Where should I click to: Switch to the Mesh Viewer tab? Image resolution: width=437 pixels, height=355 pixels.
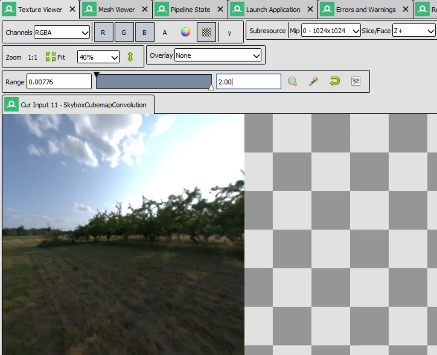116,9
